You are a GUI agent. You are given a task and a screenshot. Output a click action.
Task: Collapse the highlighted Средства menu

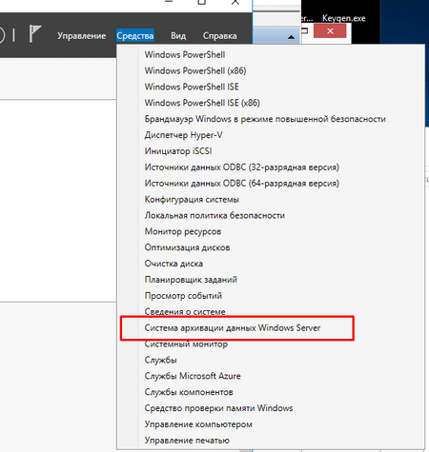[x=135, y=36]
